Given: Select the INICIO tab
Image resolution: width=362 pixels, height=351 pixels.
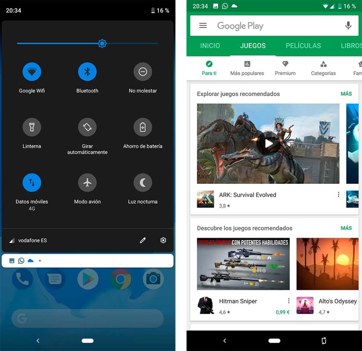Looking at the screenshot, I should [210, 45].
